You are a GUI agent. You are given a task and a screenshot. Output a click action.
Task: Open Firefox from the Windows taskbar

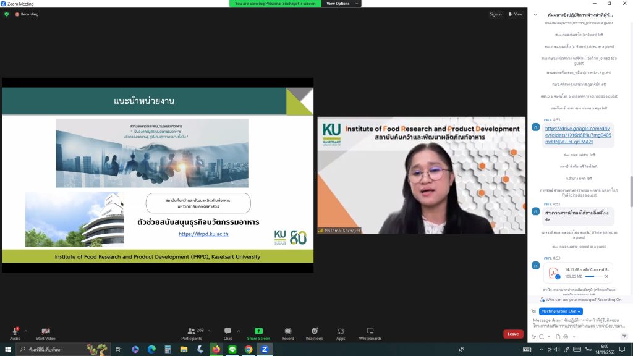(x=216, y=349)
